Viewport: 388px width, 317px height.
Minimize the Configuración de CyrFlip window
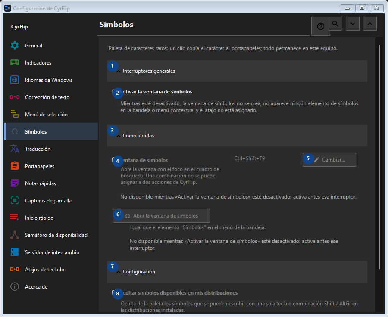347,8
